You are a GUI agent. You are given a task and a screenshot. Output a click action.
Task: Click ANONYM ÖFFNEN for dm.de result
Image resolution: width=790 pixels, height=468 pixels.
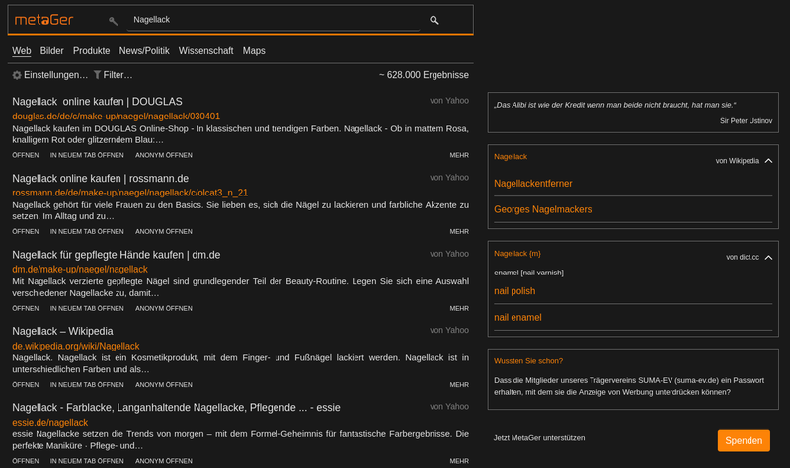pos(164,308)
